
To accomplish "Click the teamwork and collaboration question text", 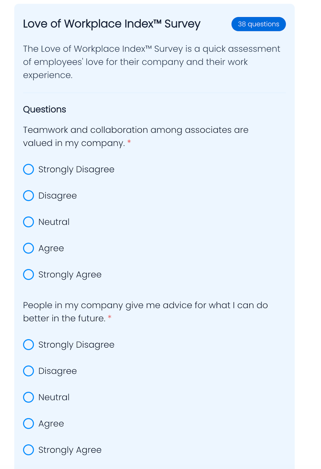I will pos(135,136).
